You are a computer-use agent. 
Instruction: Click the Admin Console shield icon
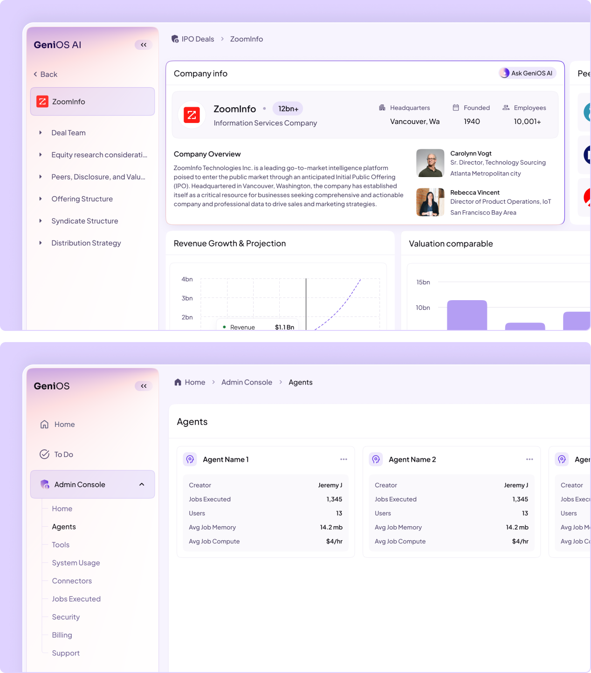(x=45, y=484)
